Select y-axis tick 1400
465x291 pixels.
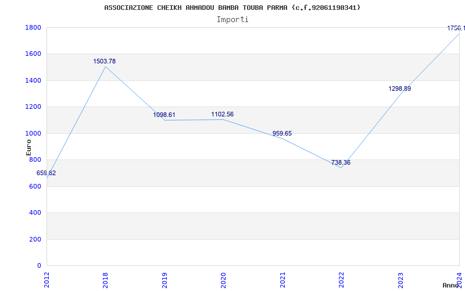(33, 80)
